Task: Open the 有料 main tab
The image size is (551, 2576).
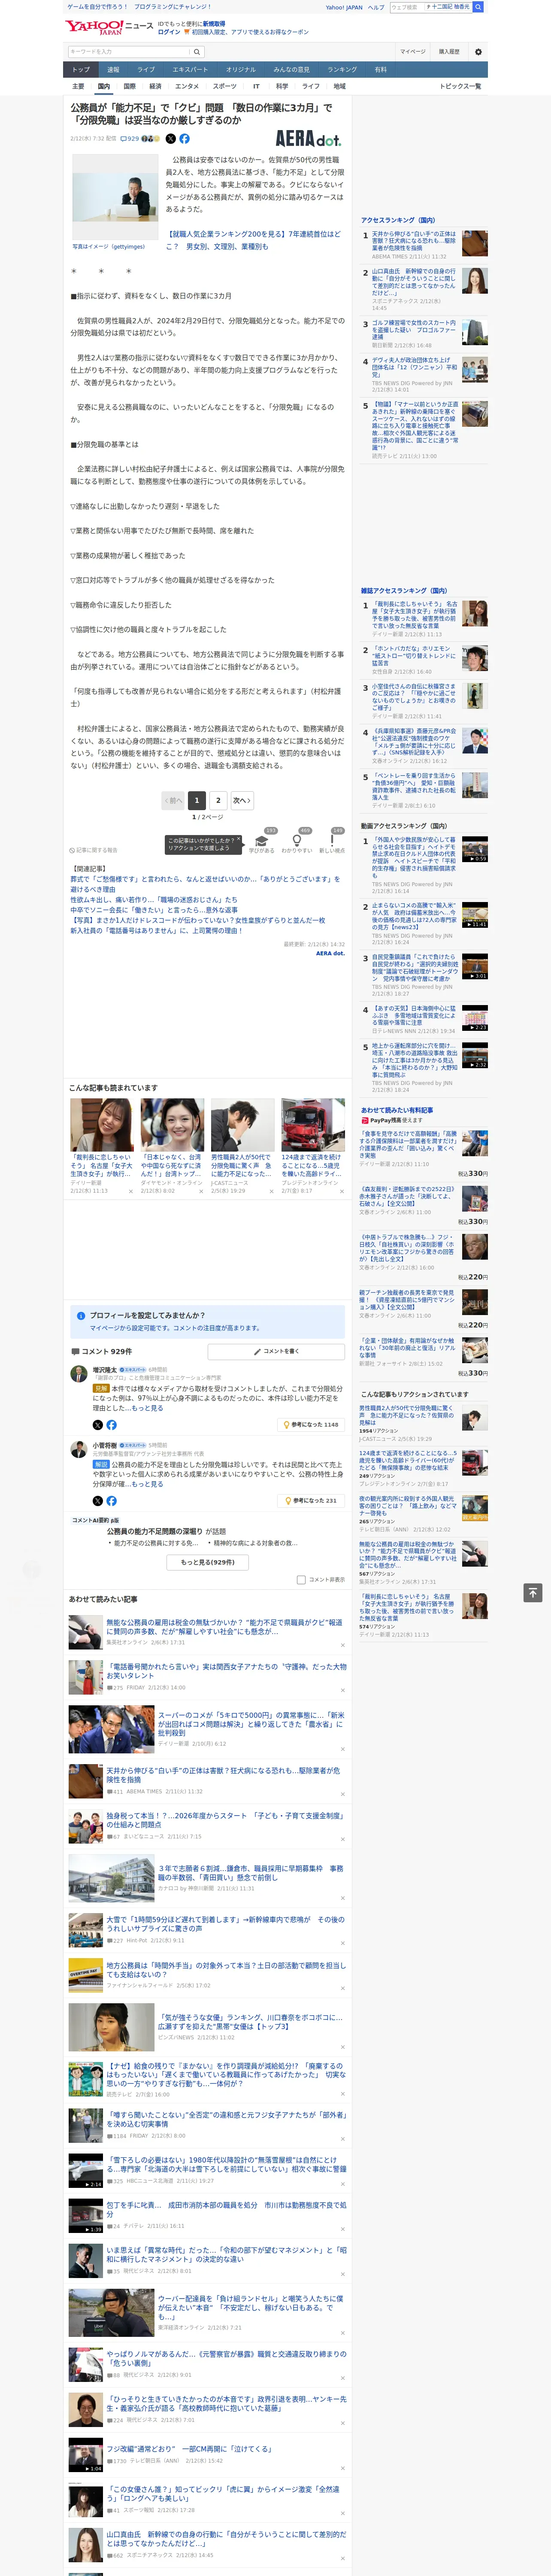Action: [x=380, y=70]
